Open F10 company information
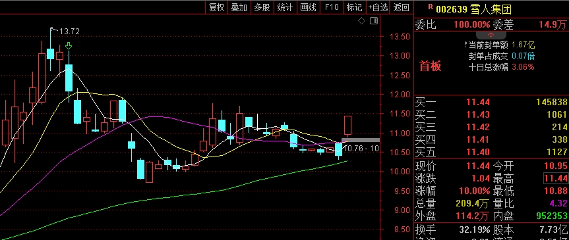 (331, 7)
